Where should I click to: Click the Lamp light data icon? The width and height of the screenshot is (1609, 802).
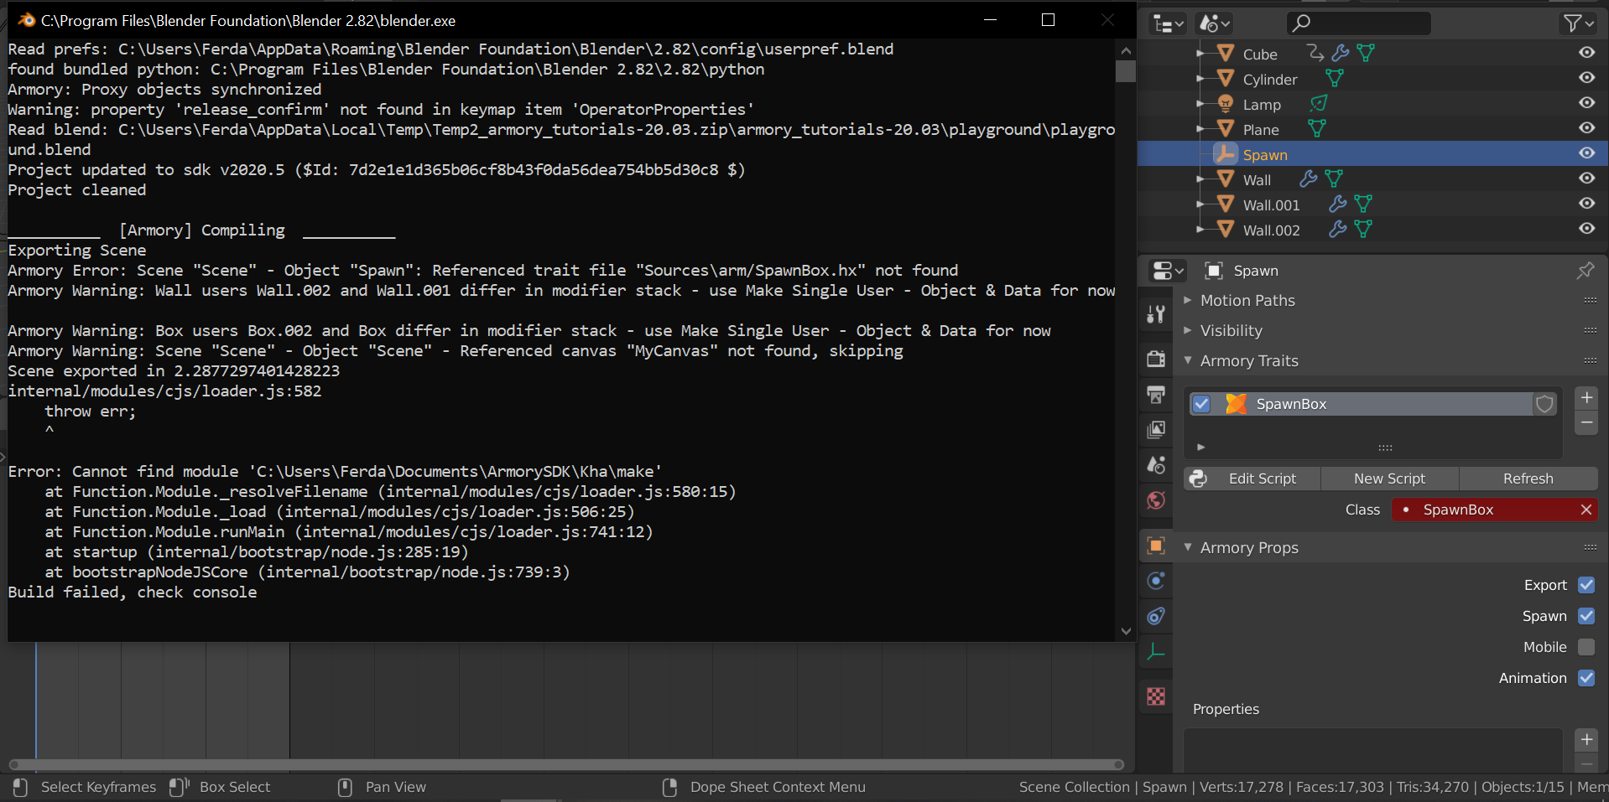(1319, 104)
